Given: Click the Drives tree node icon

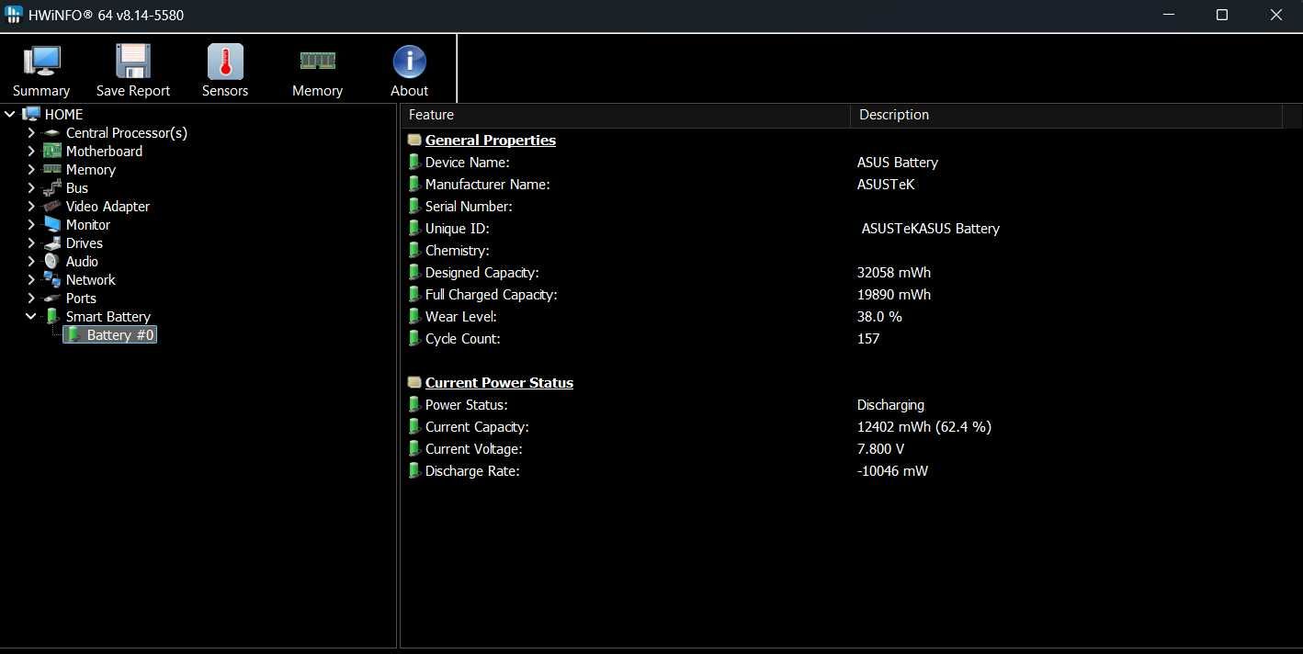Looking at the screenshot, I should tap(52, 242).
